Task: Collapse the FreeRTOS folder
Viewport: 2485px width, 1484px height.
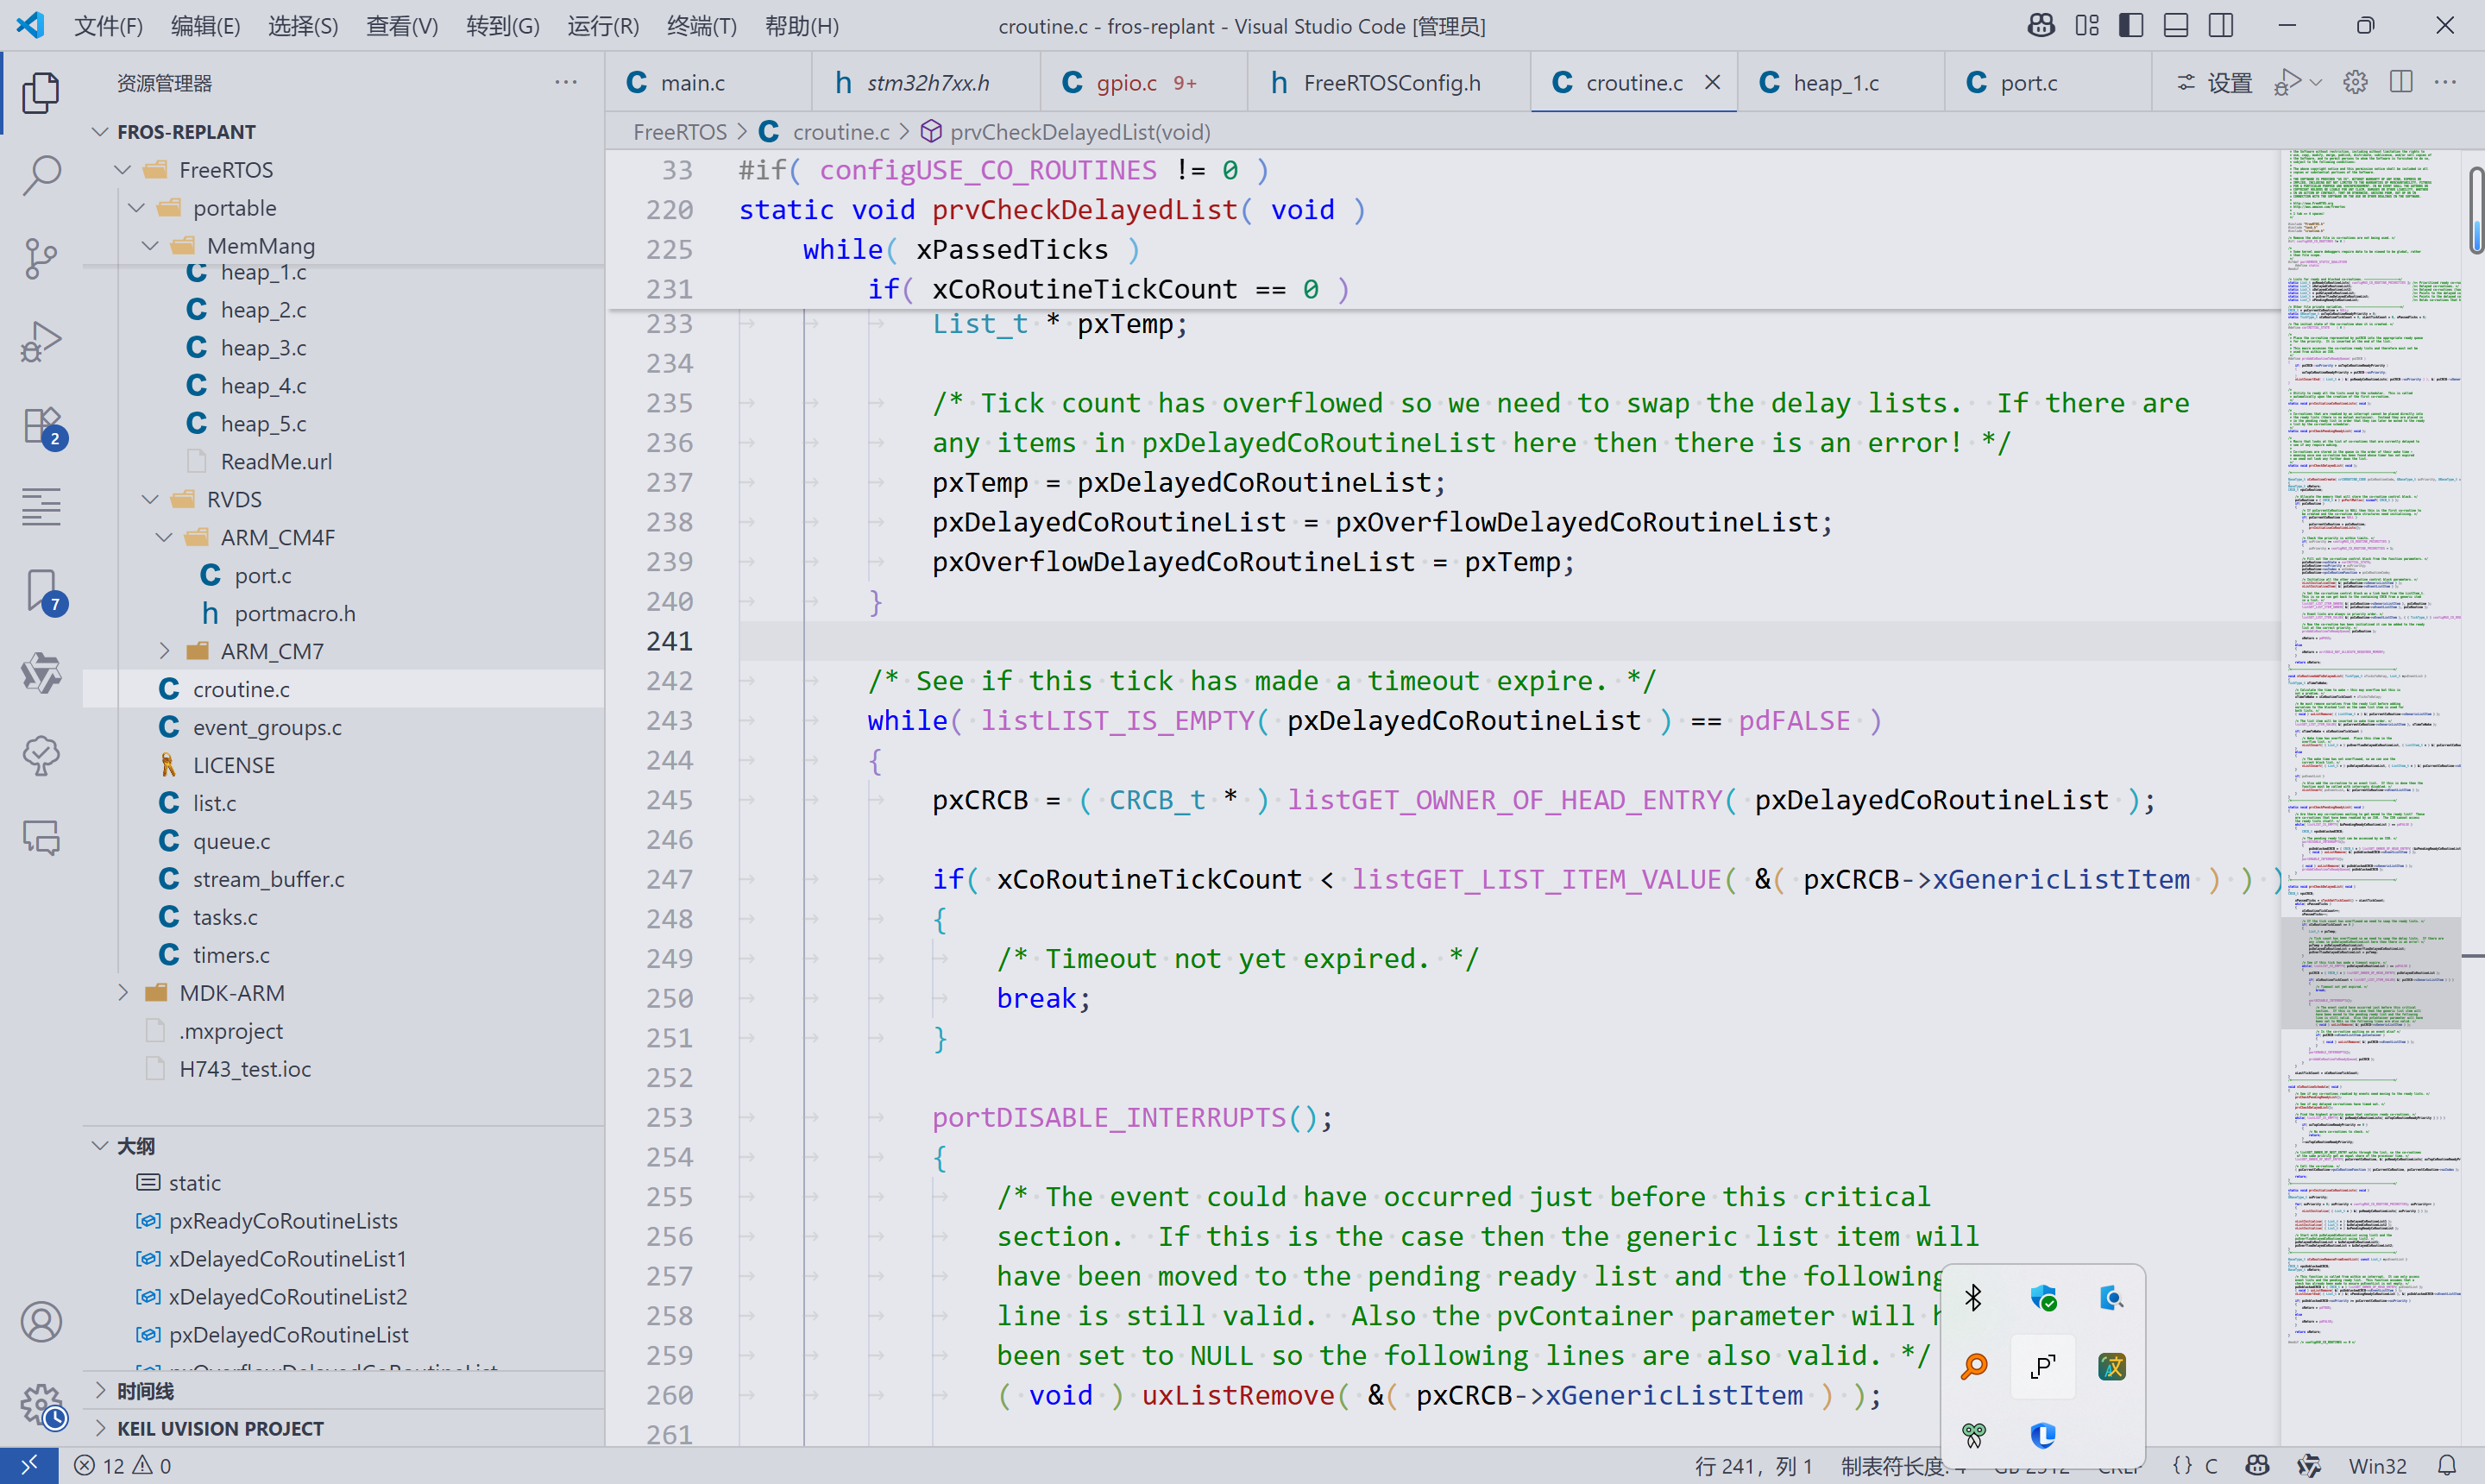Action: 123,170
